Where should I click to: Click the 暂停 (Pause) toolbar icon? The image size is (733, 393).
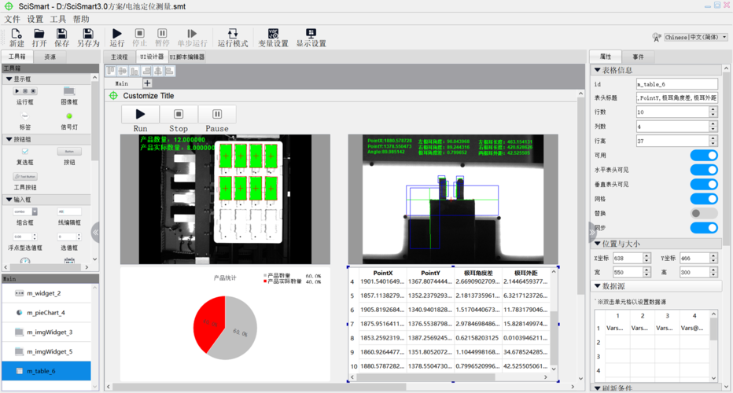coord(162,34)
